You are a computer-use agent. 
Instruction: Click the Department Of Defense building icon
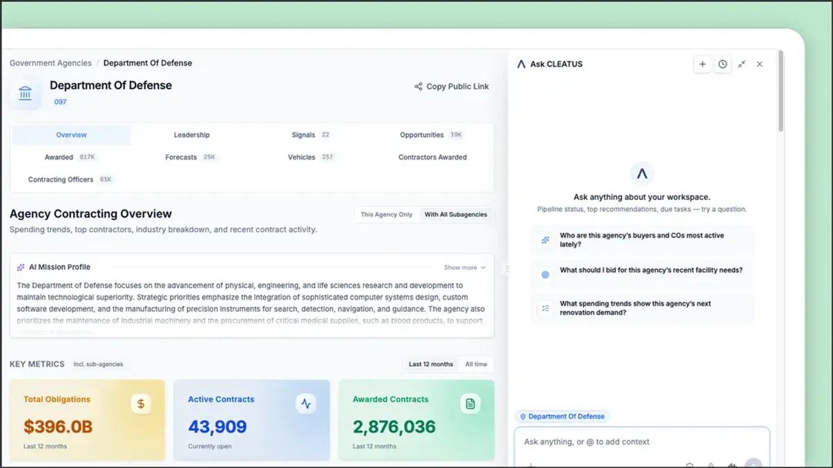point(26,93)
